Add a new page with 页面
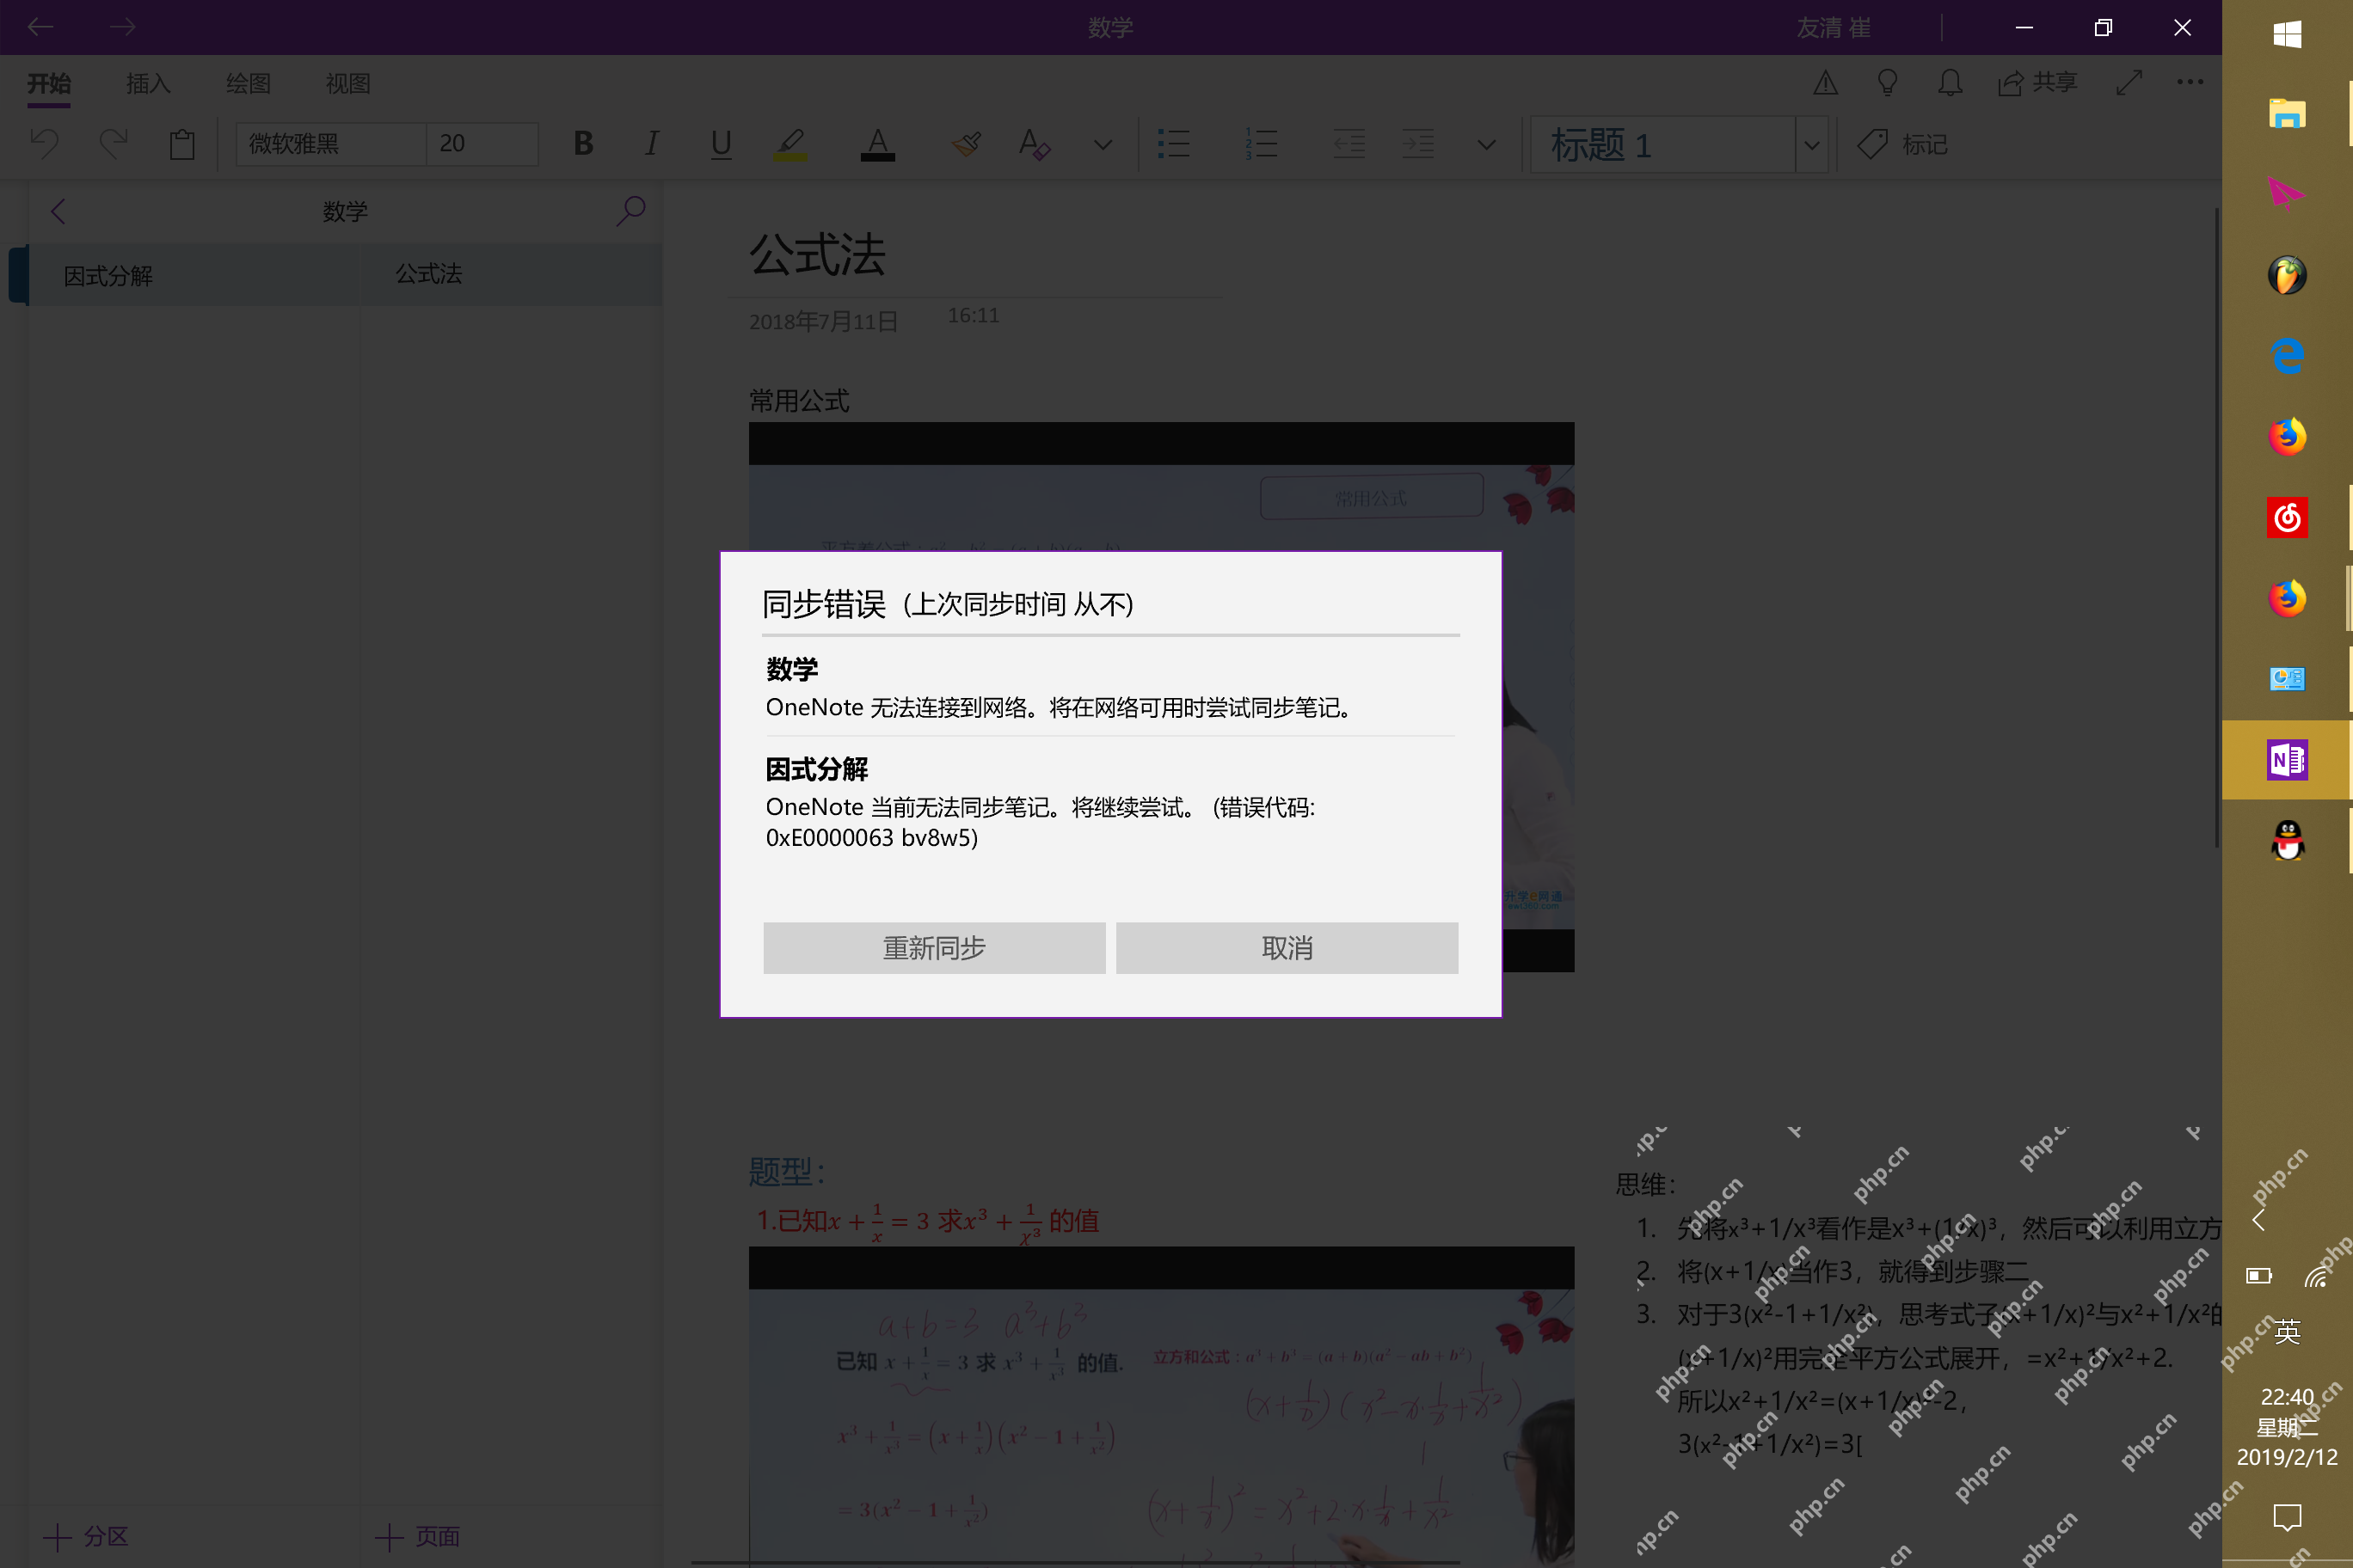 tap(418, 1536)
